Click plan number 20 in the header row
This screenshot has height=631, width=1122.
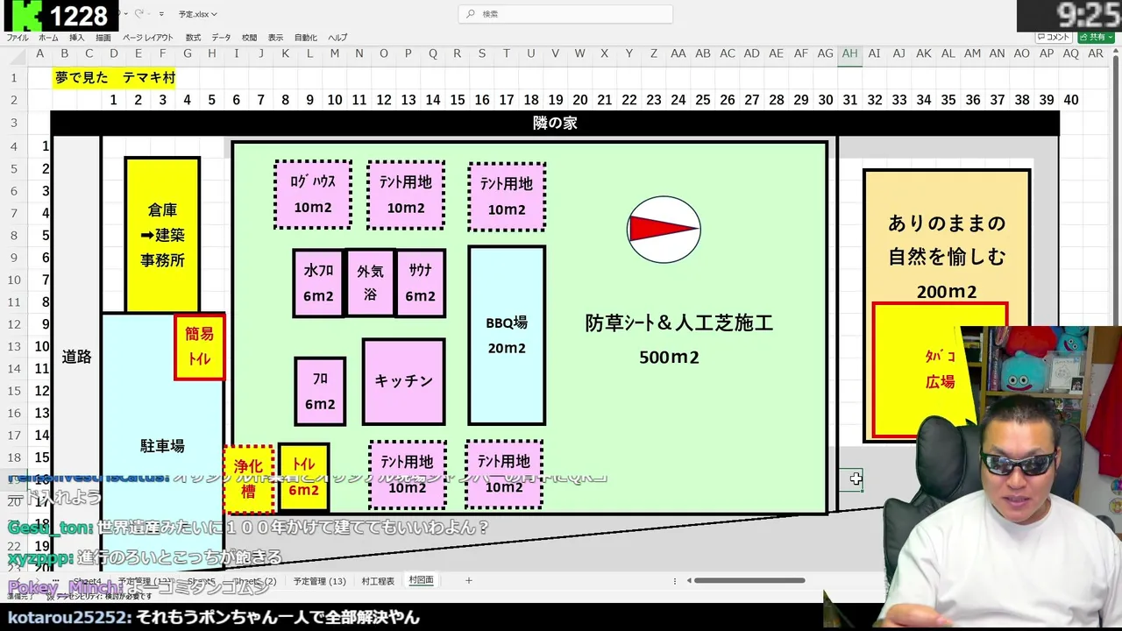(x=579, y=100)
